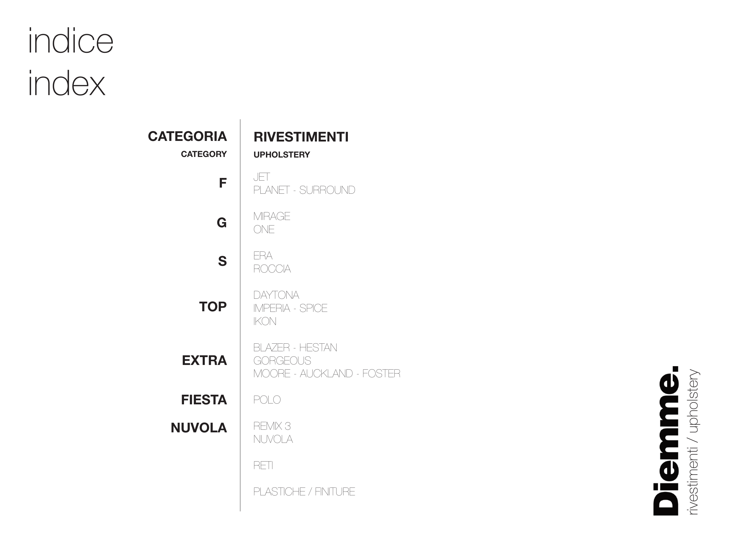Go to MOORE - AUCKLAND - FOSTER entry
This screenshot has width=729, height=547.
click(x=327, y=374)
